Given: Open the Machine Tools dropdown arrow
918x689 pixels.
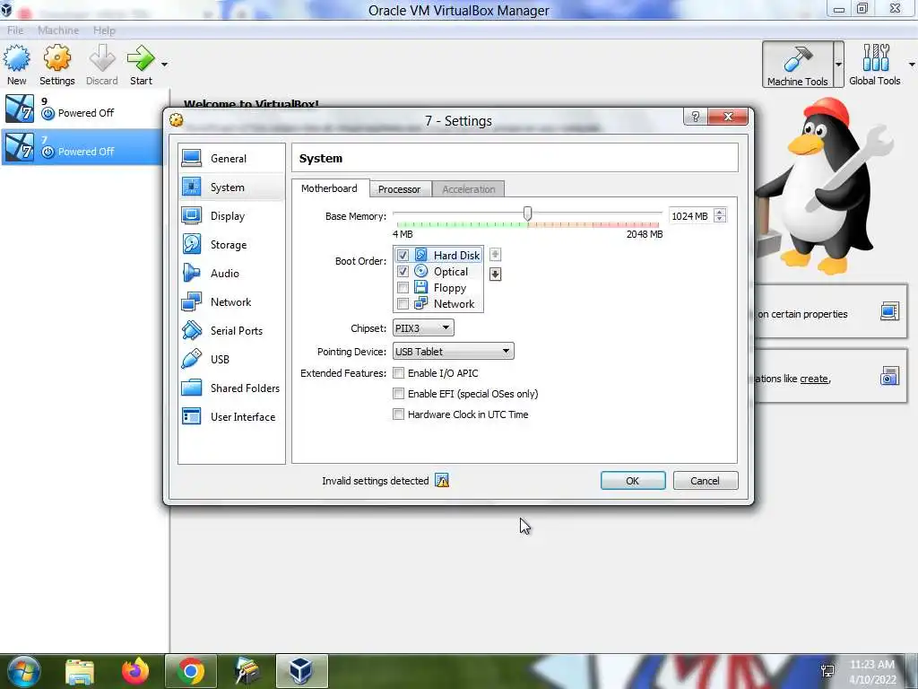Looking at the screenshot, I should (838, 65).
